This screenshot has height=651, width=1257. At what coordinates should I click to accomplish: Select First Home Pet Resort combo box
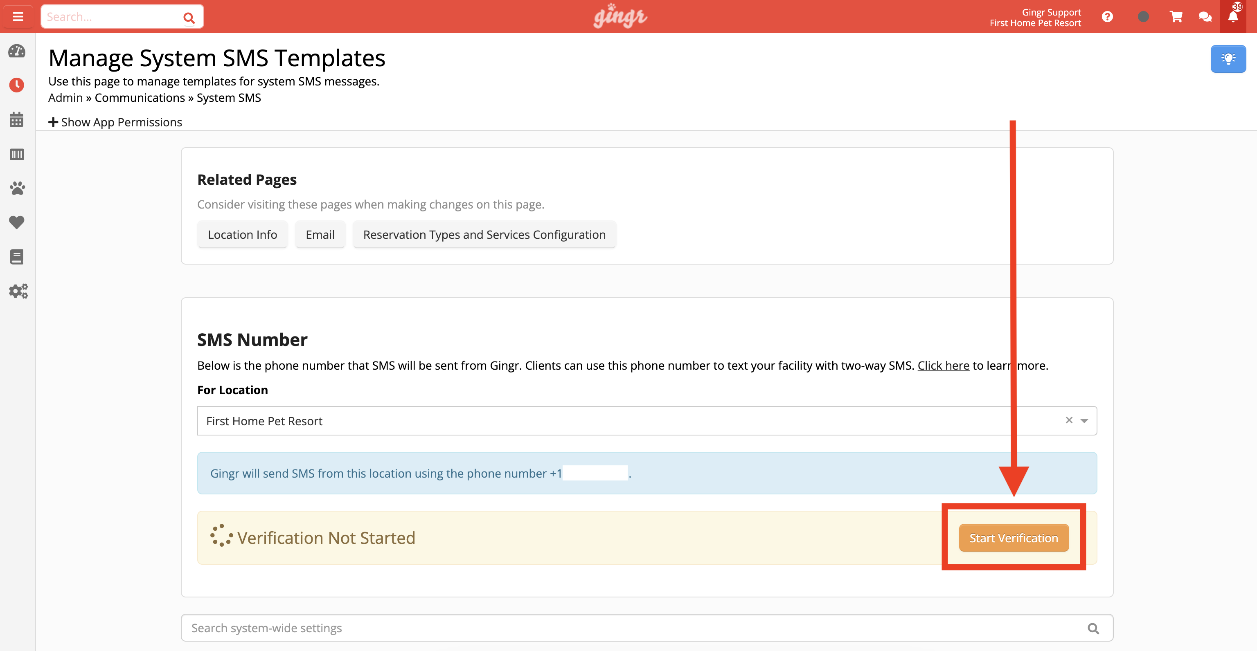[647, 421]
